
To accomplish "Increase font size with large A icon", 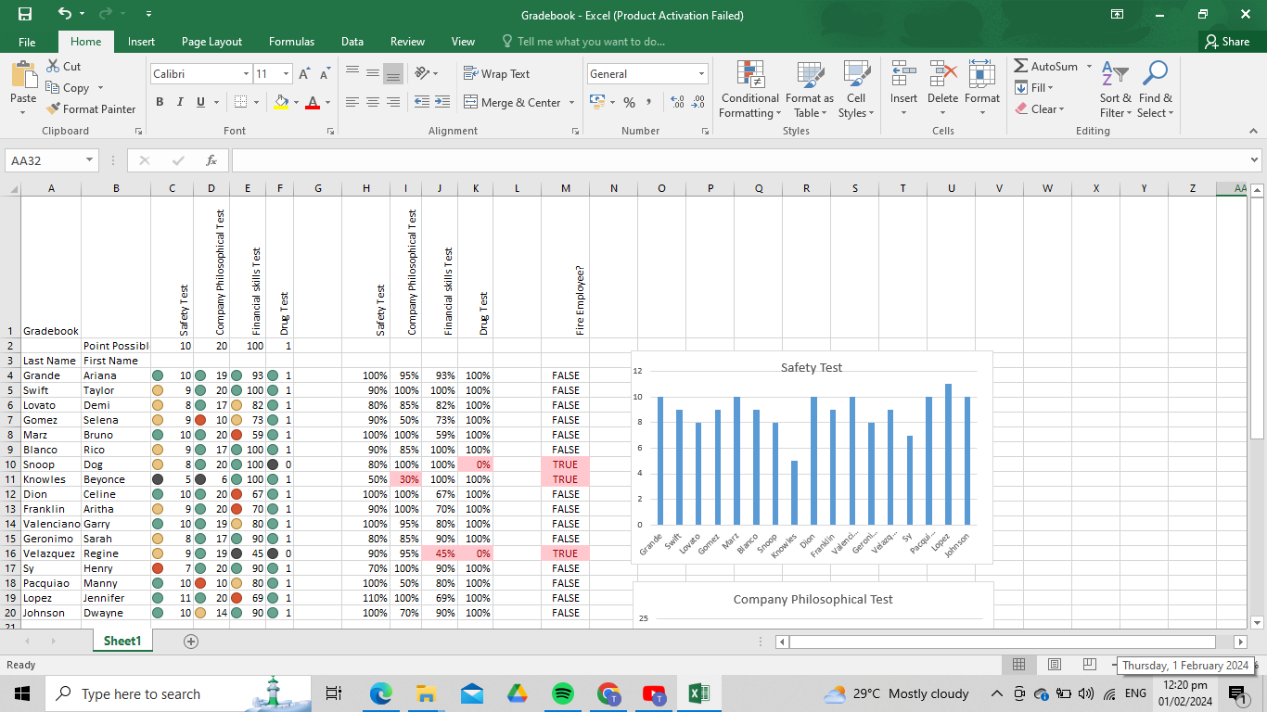I will pos(305,74).
